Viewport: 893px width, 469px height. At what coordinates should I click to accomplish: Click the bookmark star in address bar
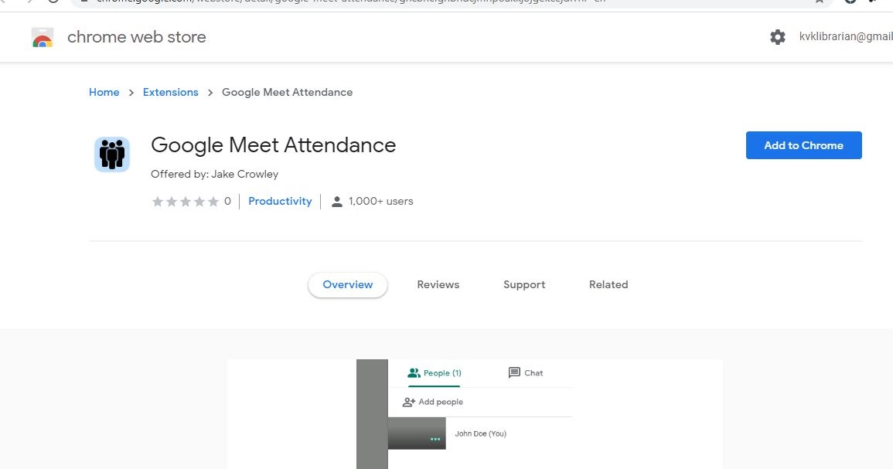820,2
